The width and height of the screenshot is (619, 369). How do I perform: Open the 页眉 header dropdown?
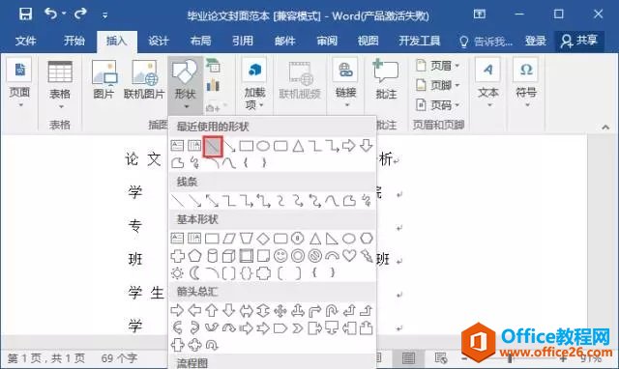[x=438, y=66]
